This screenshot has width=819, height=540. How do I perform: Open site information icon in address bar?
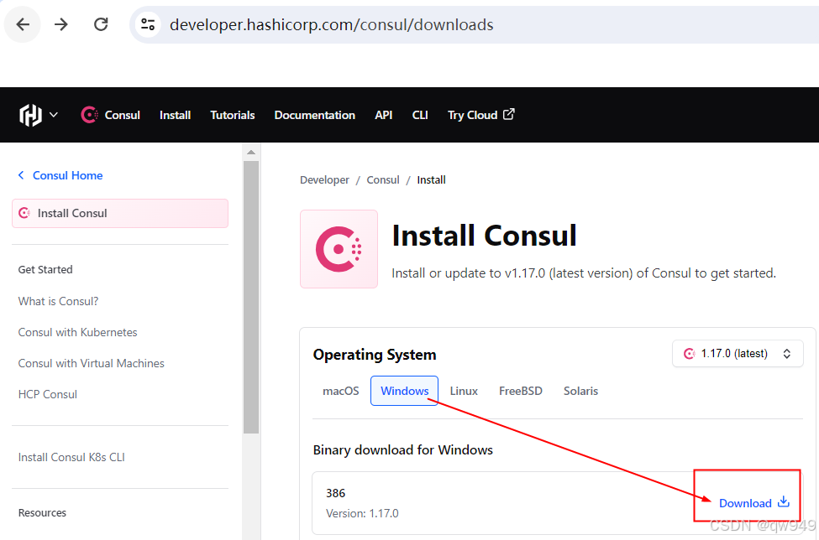[148, 24]
